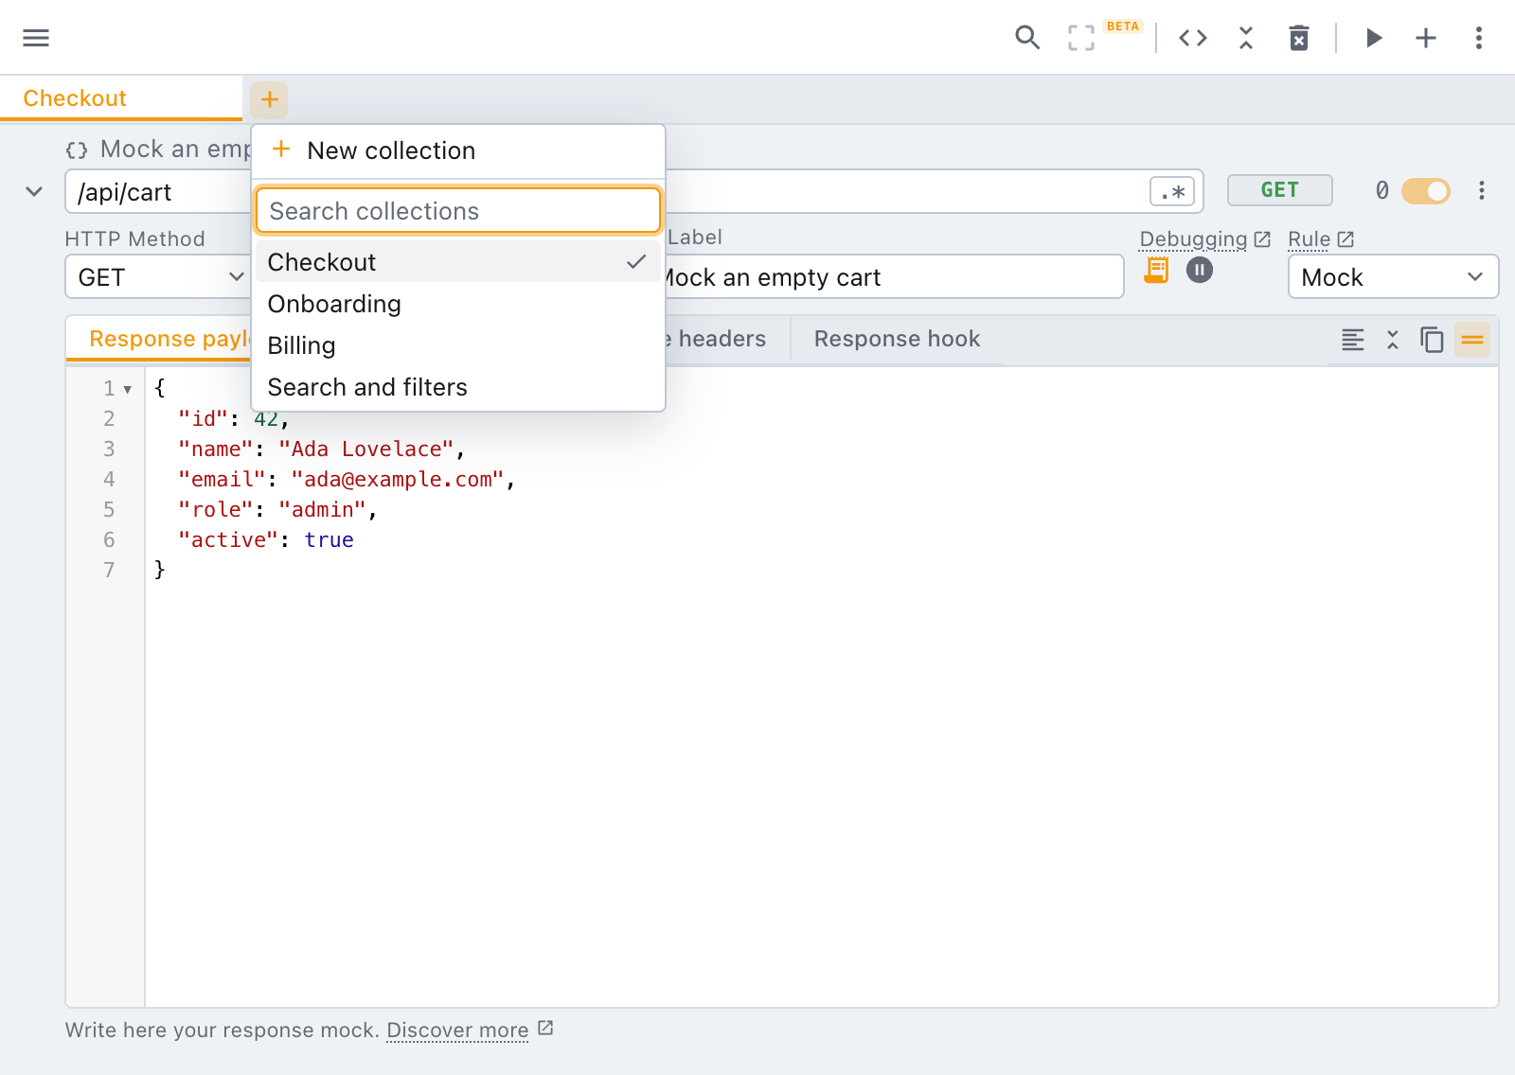Screen dimensions: 1515x1075
Task: Open the Discover more link
Action: [x=470, y=1030]
